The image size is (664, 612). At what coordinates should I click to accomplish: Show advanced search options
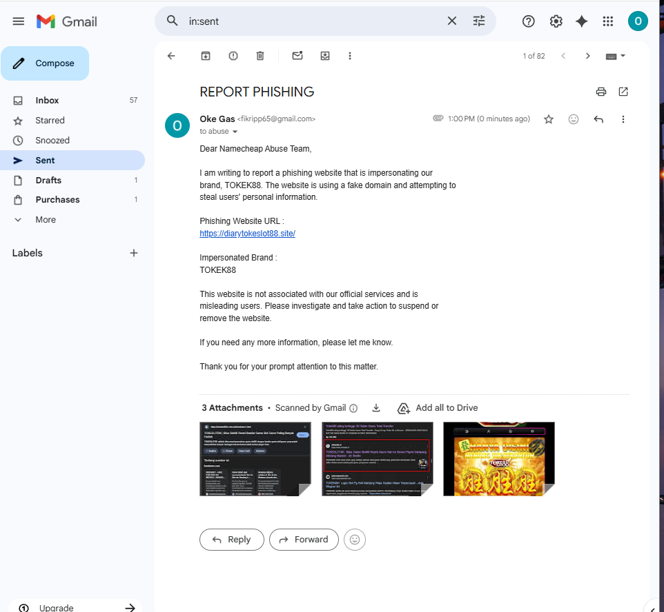coord(479,21)
